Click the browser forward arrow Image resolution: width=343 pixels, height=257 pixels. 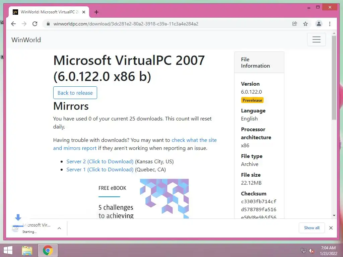pyautogui.click(x=24, y=24)
